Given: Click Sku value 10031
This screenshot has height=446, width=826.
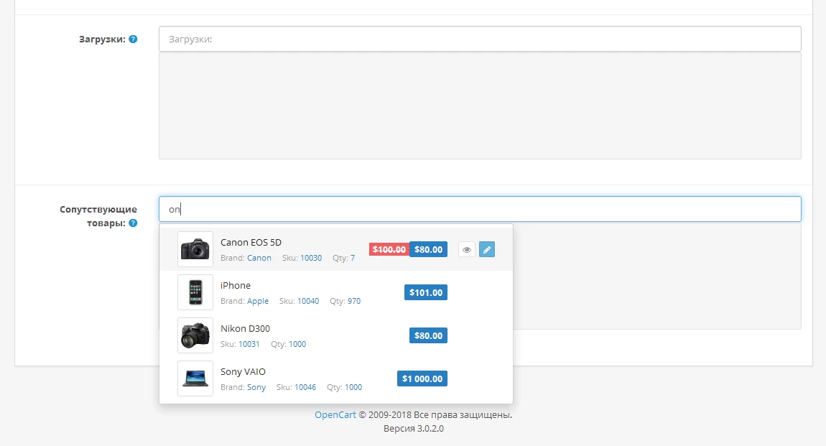Looking at the screenshot, I should click(x=249, y=344).
